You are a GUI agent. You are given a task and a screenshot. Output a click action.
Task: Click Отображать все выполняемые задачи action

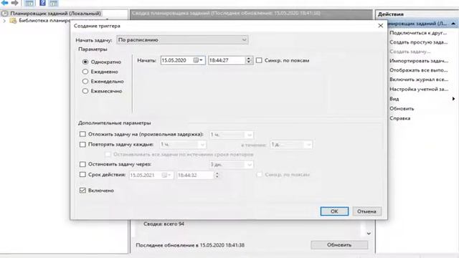coord(418,70)
